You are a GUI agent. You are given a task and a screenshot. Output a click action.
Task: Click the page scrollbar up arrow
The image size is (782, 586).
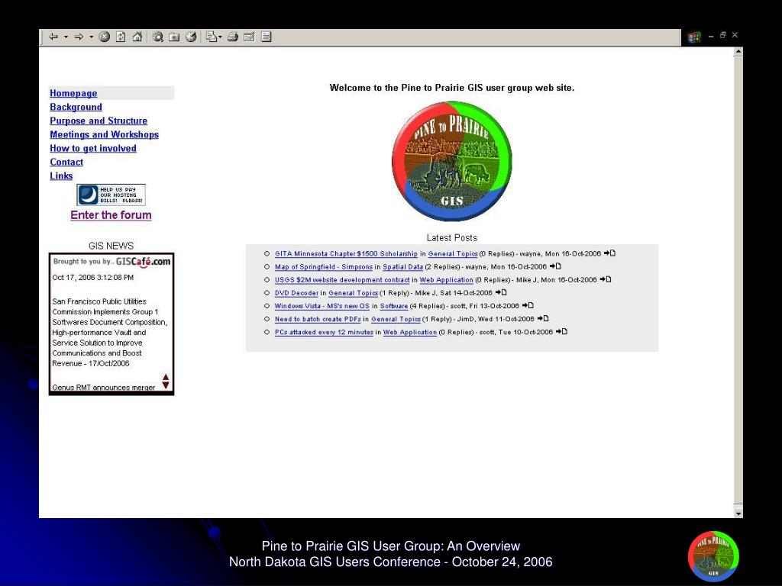tap(738, 51)
